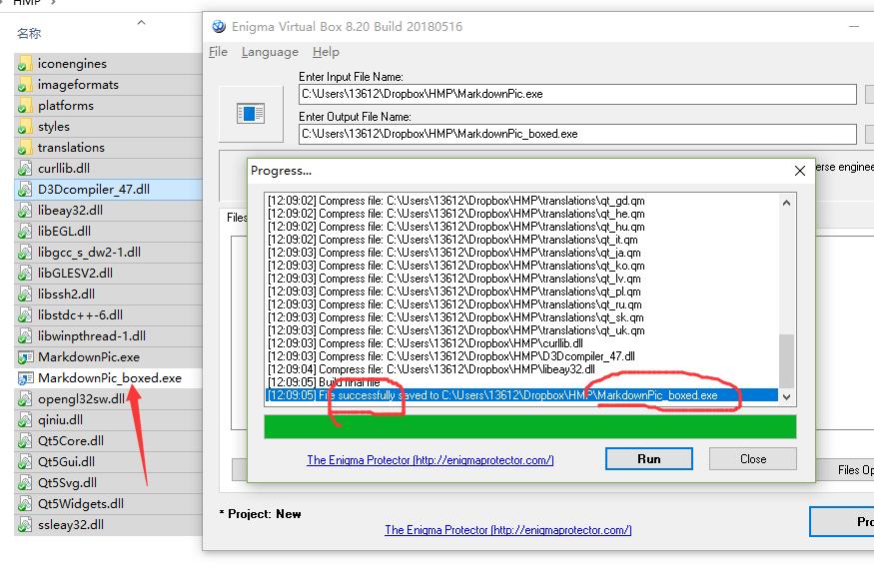The height and width of the screenshot is (583, 874).
Task: Collapse sort arrow above name column
Action: (x=141, y=23)
